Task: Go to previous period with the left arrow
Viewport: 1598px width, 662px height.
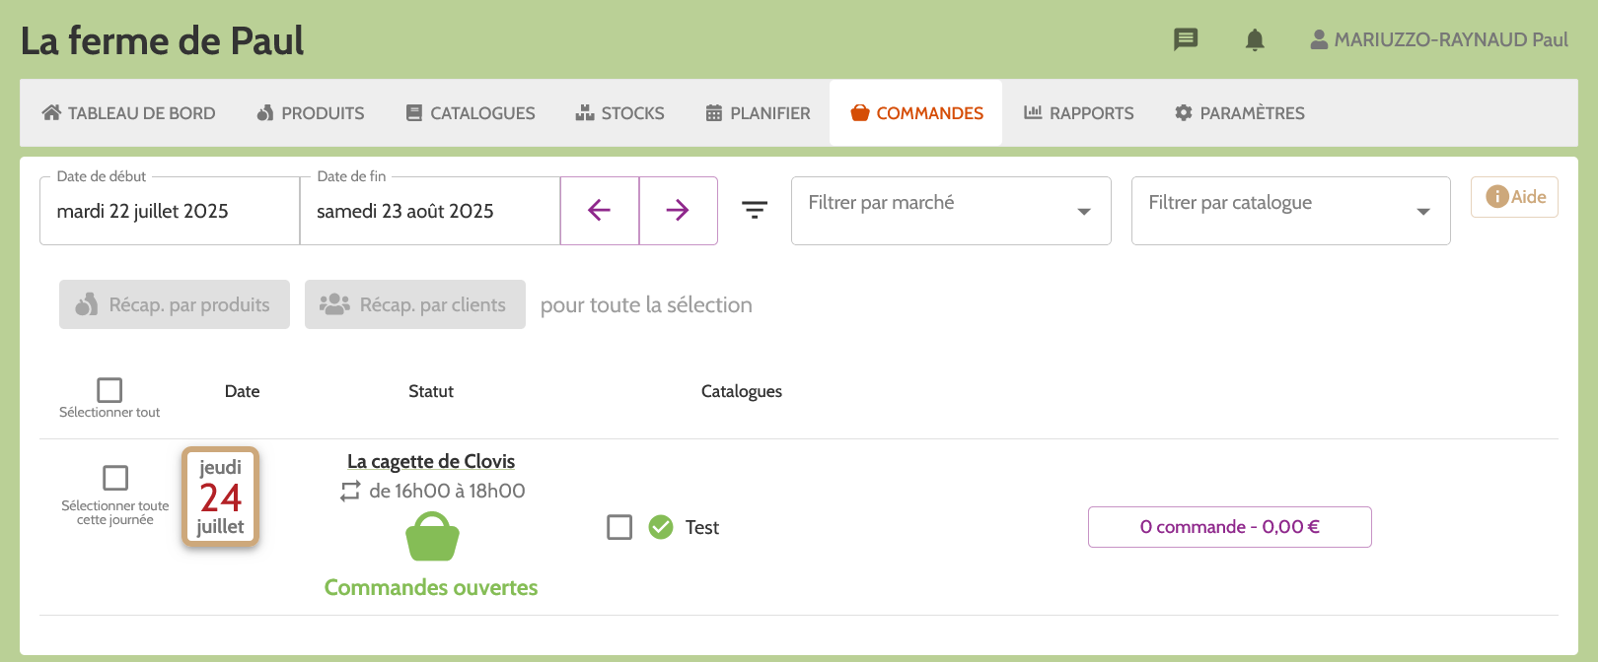Action: pyautogui.click(x=600, y=210)
